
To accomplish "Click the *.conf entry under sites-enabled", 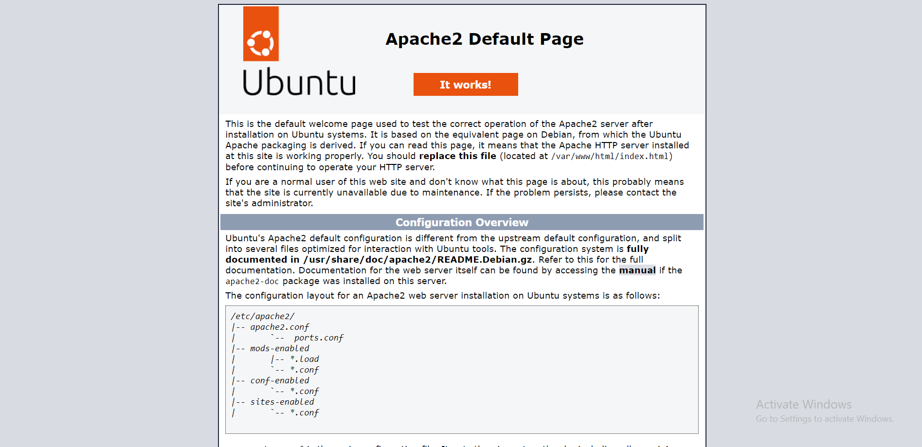I will tap(305, 412).
